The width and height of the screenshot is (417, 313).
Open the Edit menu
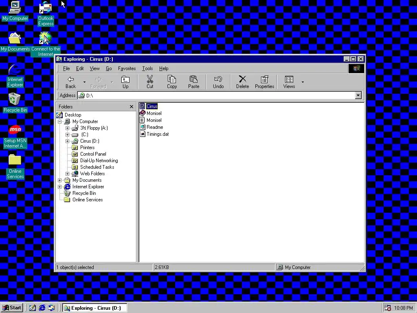[80, 68]
